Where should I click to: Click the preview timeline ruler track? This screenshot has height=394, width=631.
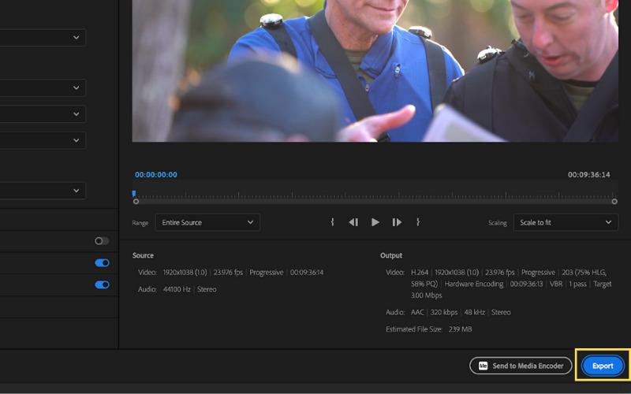(x=375, y=195)
